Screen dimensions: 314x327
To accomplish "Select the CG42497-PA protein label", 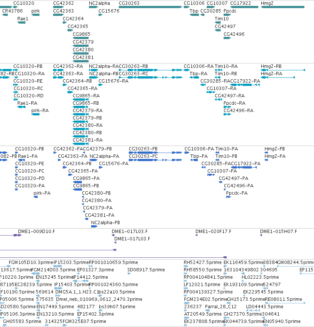I will click(x=234, y=178).
